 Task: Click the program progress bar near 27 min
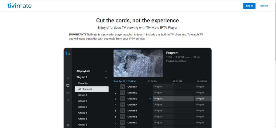(188, 57)
